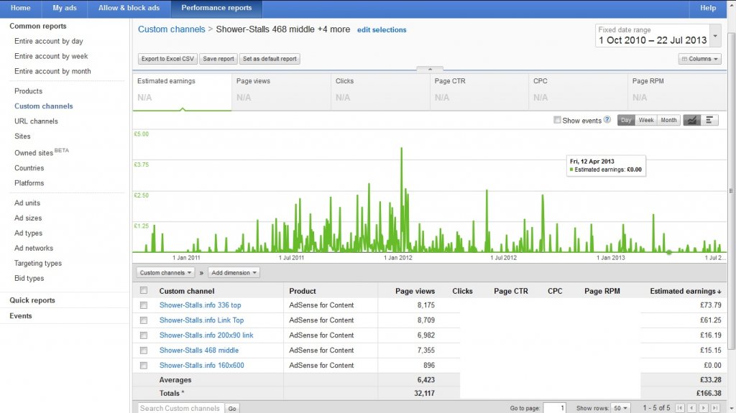This screenshot has height=413, width=736.
Task: Go to next page arrow icon
Action: tap(703, 408)
